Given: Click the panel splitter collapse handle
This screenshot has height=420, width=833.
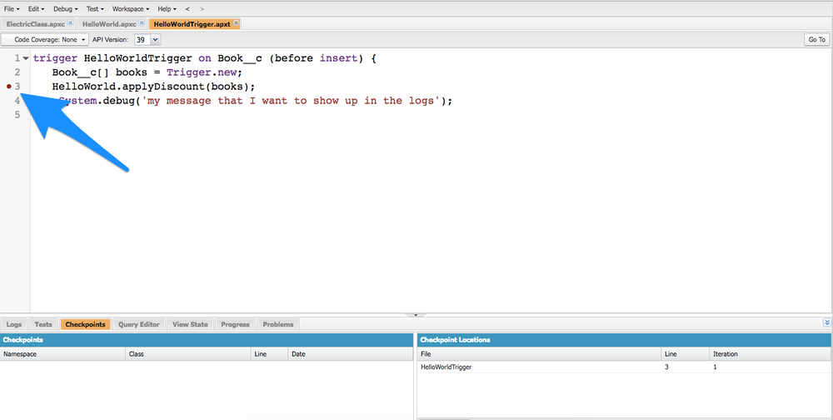Looking at the screenshot, I should pos(416,315).
